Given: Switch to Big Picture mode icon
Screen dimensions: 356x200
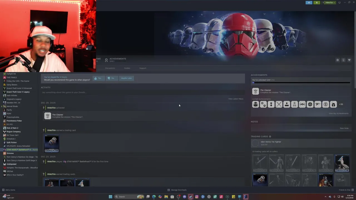Looking at the screenshot, I should coord(339,2).
